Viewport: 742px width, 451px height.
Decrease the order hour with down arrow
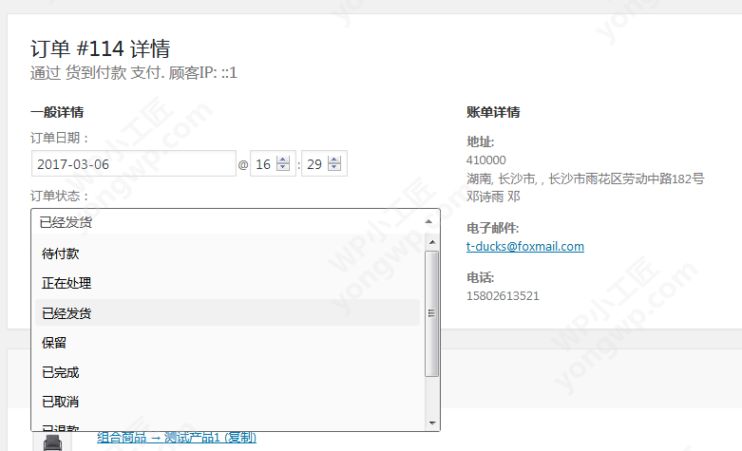pyautogui.click(x=282, y=169)
